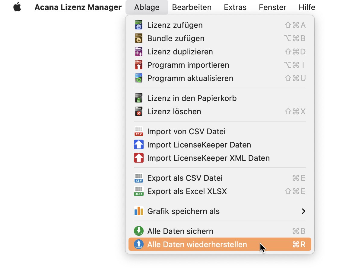The image size is (362, 272).
Task: Open the Bearbeiten menu
Action: click(x=192, y=7)
